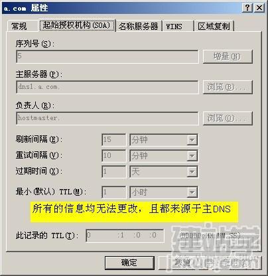
Task: Switch to the 常规 tab
Action: point(19,26)
